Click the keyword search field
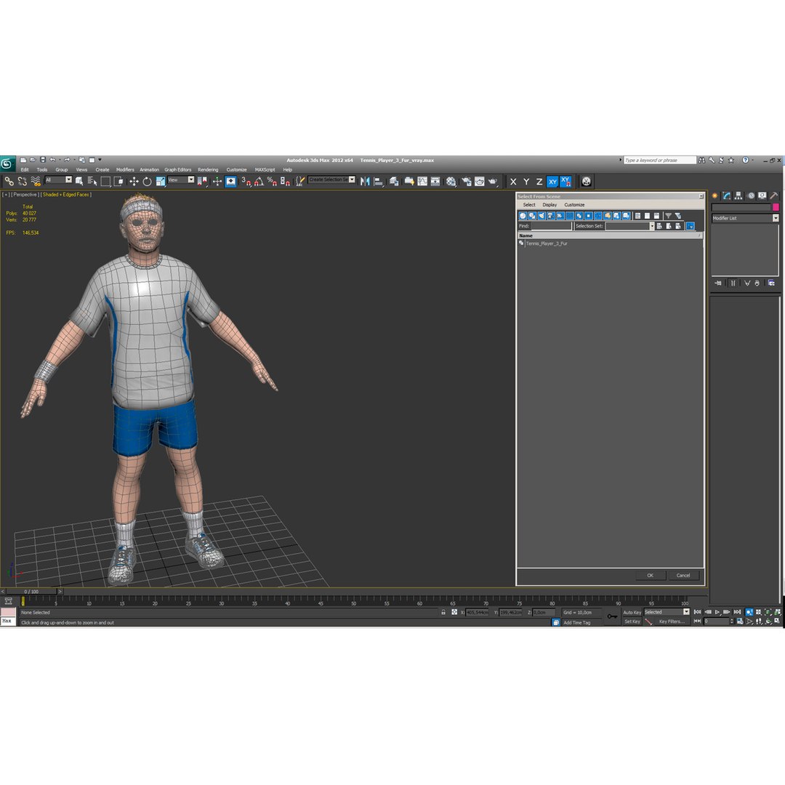The image size is (785, 785). coord(660,160)
